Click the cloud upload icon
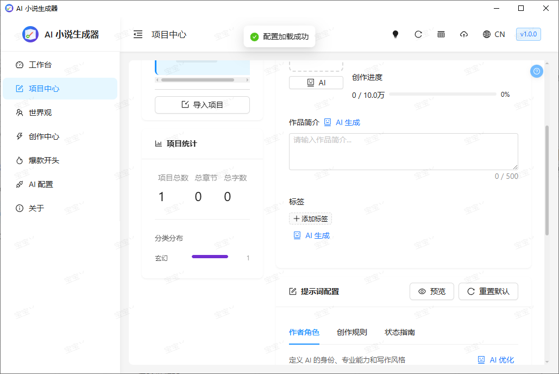 (464, 34)
